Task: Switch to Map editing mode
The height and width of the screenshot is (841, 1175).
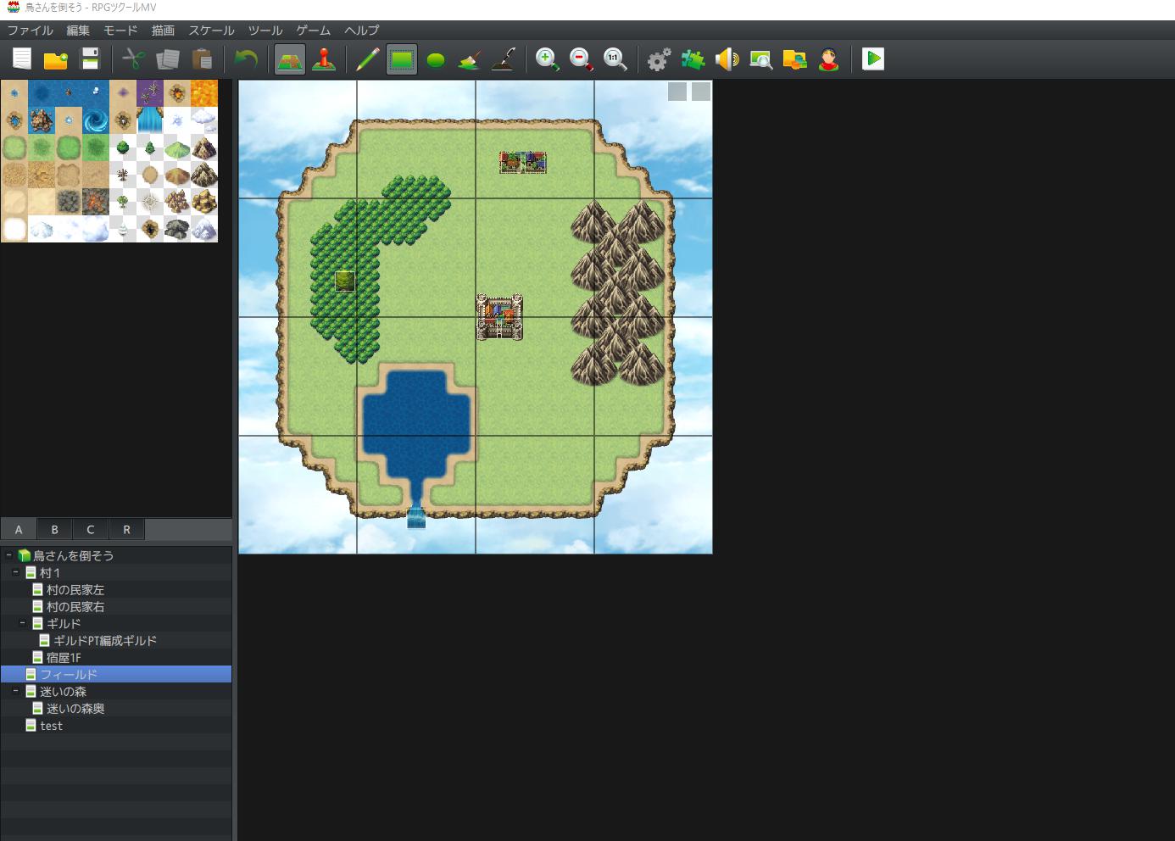Action: (290, 59)
